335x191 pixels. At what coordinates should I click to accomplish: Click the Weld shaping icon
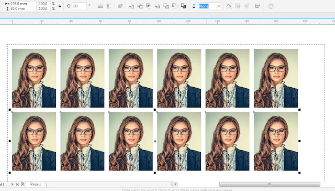(x=131, y=6)
